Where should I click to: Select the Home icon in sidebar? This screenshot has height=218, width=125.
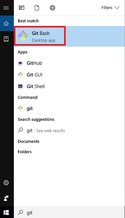(x=6, y=23)
